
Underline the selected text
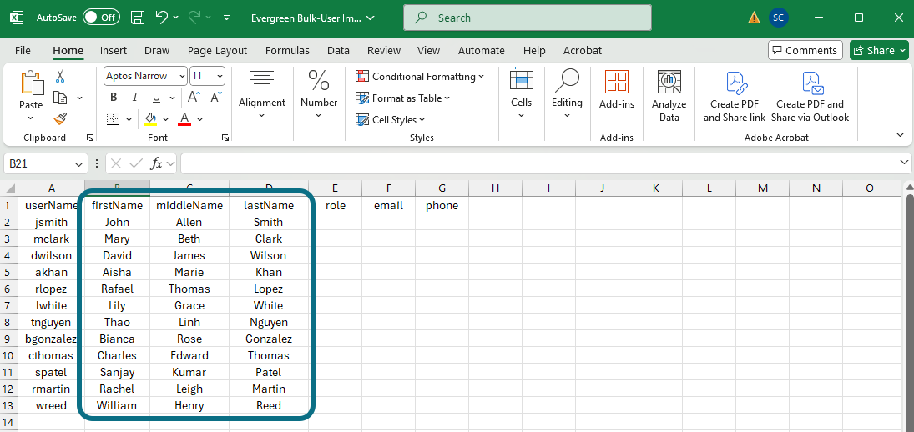coord(155,98)
